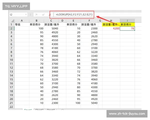The height and width of the screenshot is (120, 150).
Task: Click cell C1 header 肺活量/毫升
Action: point(51,24)
